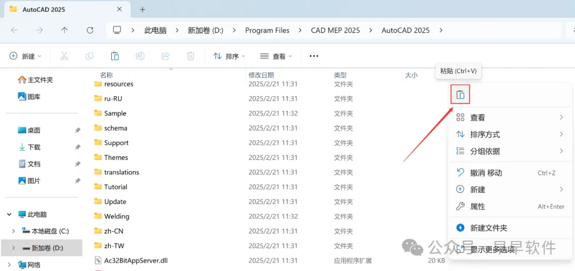575x271 pixels.
Task: Open the 排序 dropdown in toolbar
Action: [229, 56]
